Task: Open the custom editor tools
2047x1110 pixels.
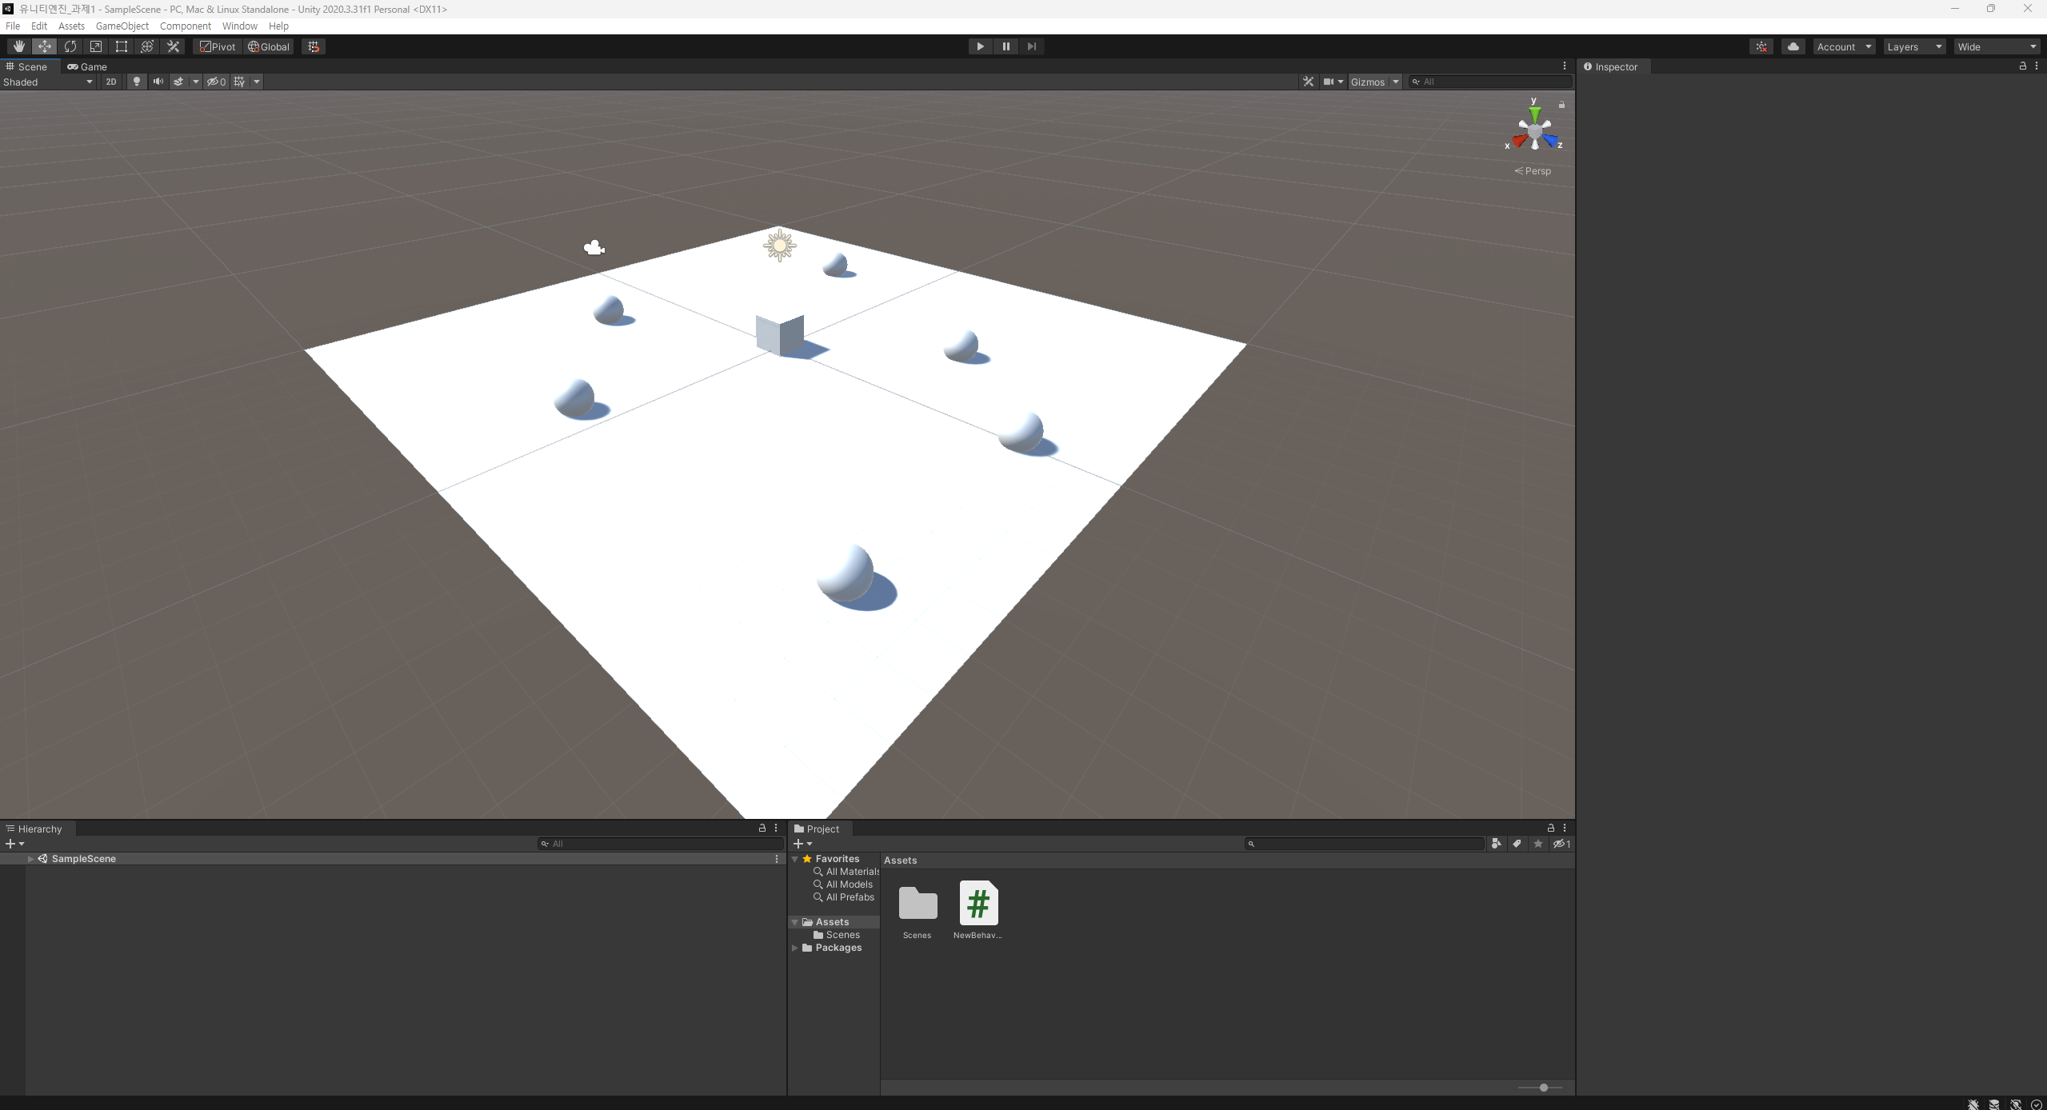Action: click(173, 46)
